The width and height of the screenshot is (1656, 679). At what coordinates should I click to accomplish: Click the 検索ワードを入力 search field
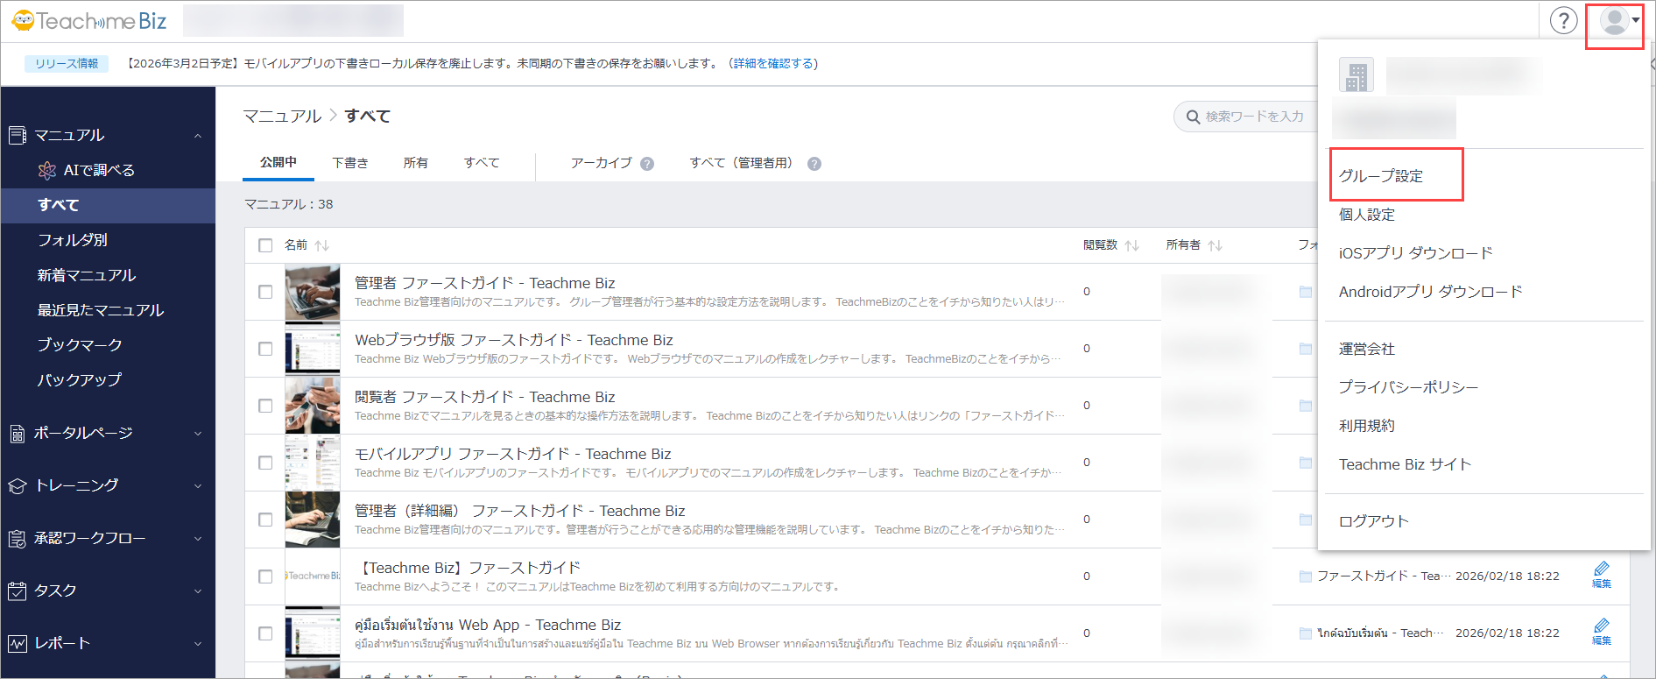(1246, 117)
